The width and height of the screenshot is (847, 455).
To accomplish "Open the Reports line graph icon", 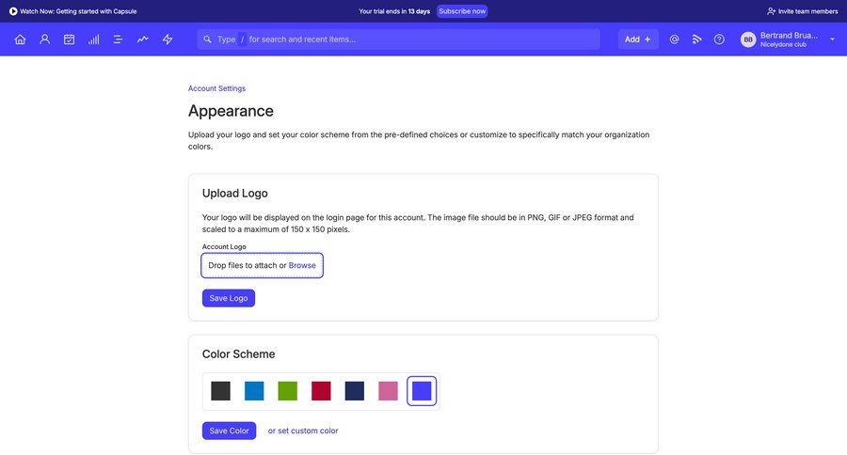I will point(142,39).
